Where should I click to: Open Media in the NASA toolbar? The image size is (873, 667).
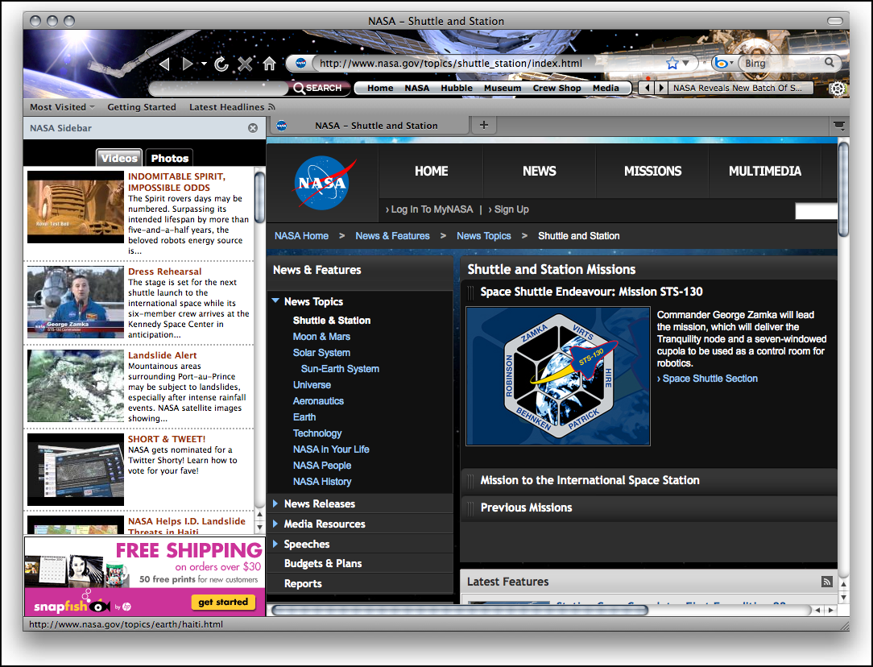click(x=606, y=88)
